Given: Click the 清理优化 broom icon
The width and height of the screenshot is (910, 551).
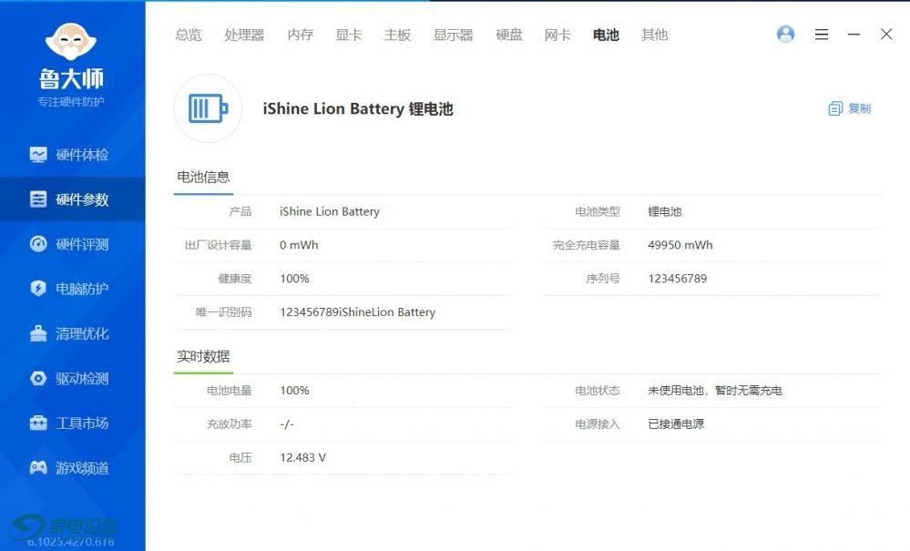Looking at the screenshot, I should 38,333.
